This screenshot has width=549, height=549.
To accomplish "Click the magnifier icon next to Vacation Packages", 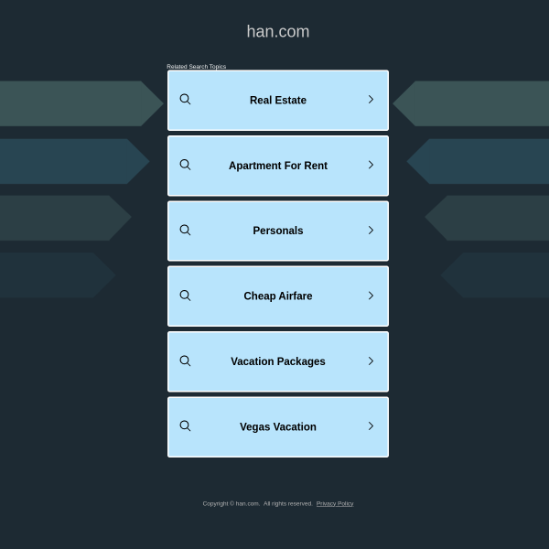I will click(x=185, y=361).
